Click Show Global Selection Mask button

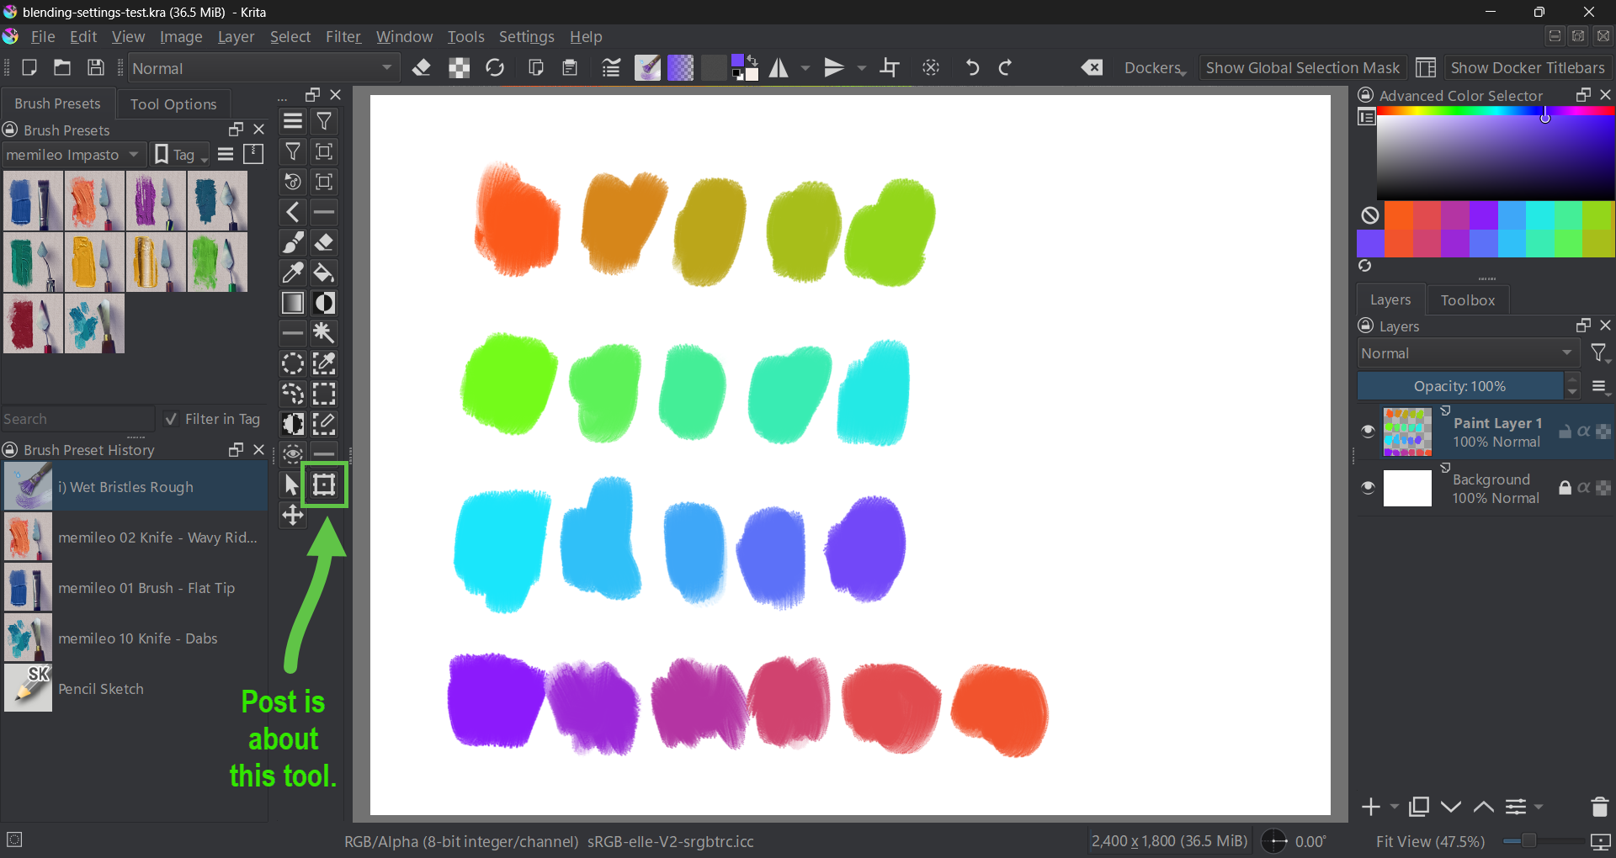pyautogui.click(x=1302, y=68)
